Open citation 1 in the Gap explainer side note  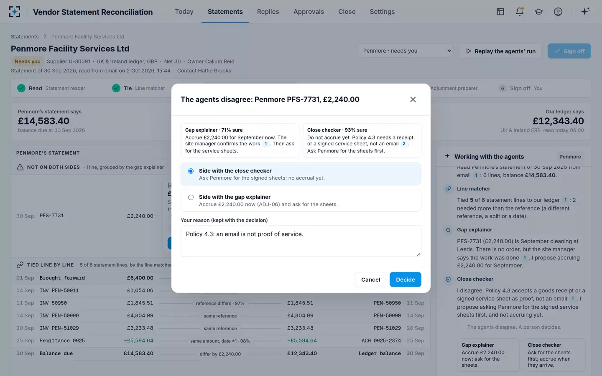coord(525,258)
